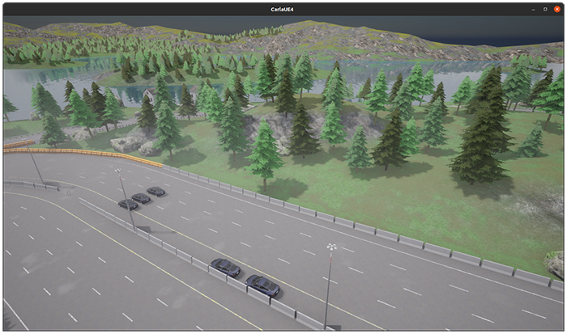Click the left car of the two-car pair
567x334 pixels.
point(225,267)
